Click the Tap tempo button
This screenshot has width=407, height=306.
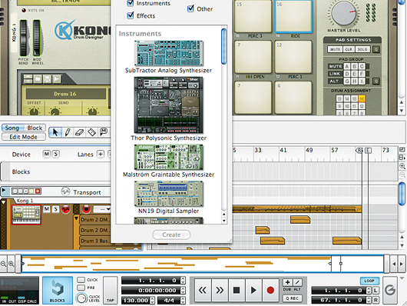coord(111,290)
